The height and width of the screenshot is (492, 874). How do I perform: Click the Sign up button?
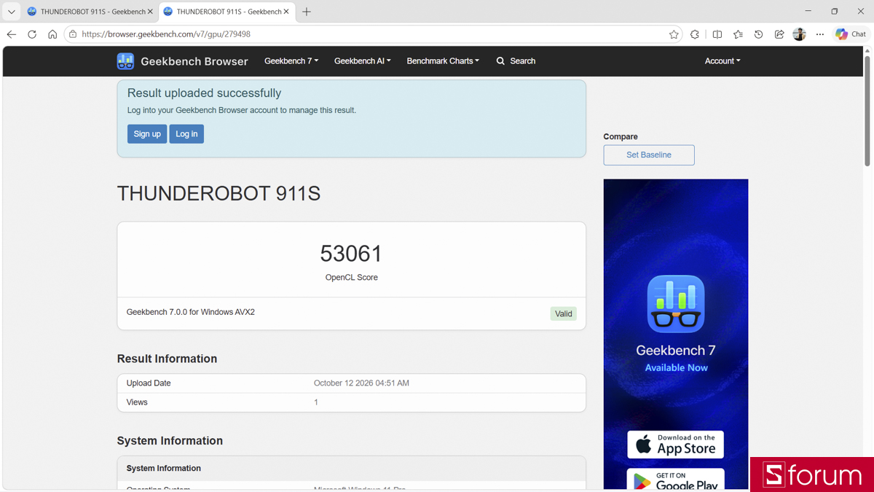pos(147,134)
